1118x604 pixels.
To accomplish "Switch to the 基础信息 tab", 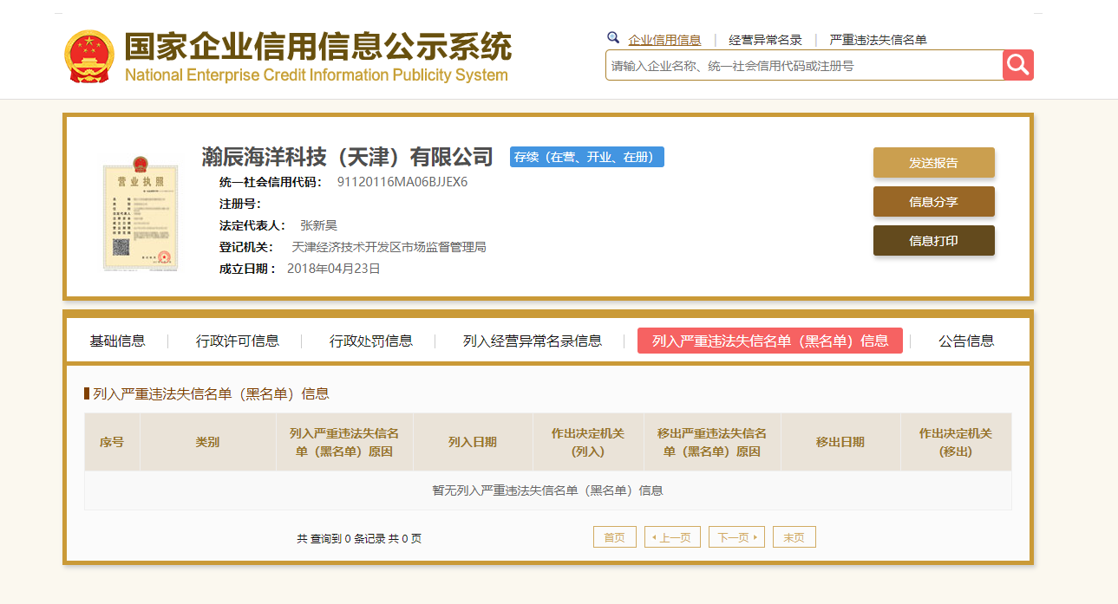I will point(118,341).
